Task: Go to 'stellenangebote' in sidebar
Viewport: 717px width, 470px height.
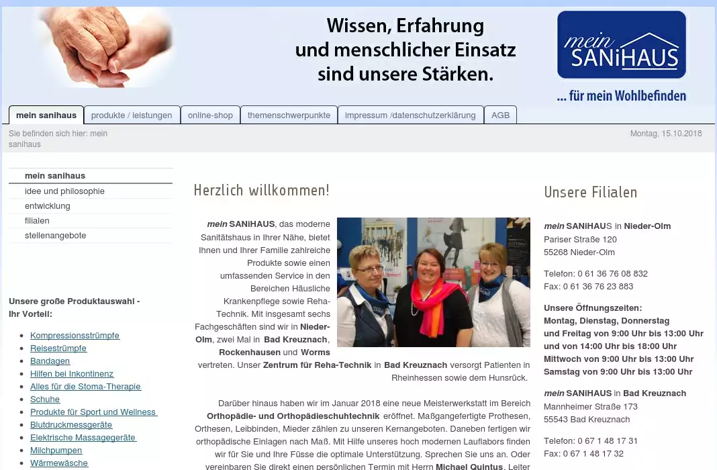Action: coord(56,236)
